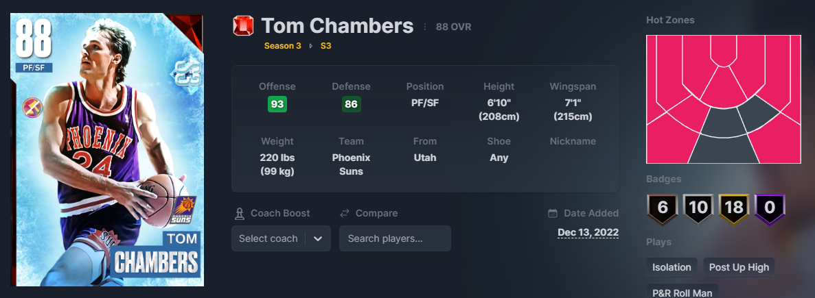Click the calendar icon beside Date Added
Screen dimensions: 815x298
[x=553, y=213]
